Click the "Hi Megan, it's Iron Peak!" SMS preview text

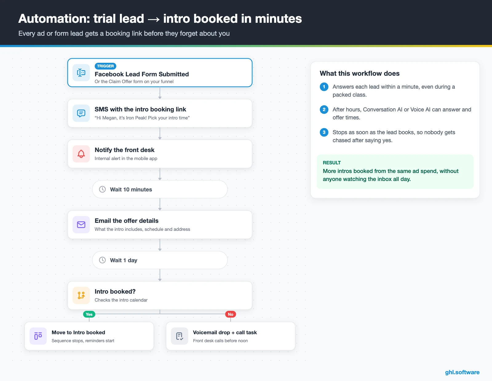pyautogui.click(x=142, y=118)
